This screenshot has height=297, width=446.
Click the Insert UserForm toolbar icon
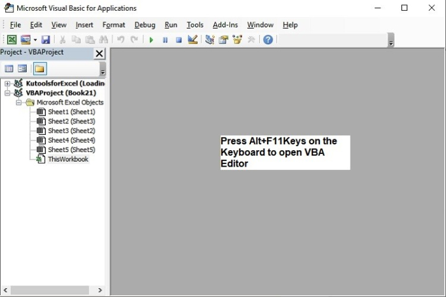(25, 39)
